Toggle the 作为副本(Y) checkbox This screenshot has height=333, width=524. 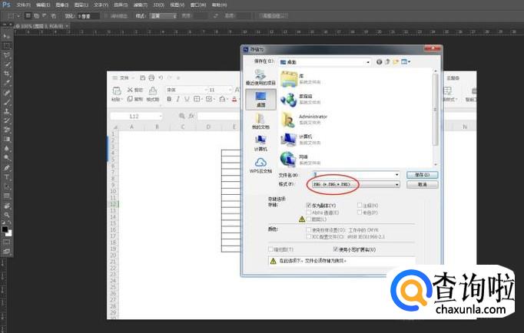point(309,205)
